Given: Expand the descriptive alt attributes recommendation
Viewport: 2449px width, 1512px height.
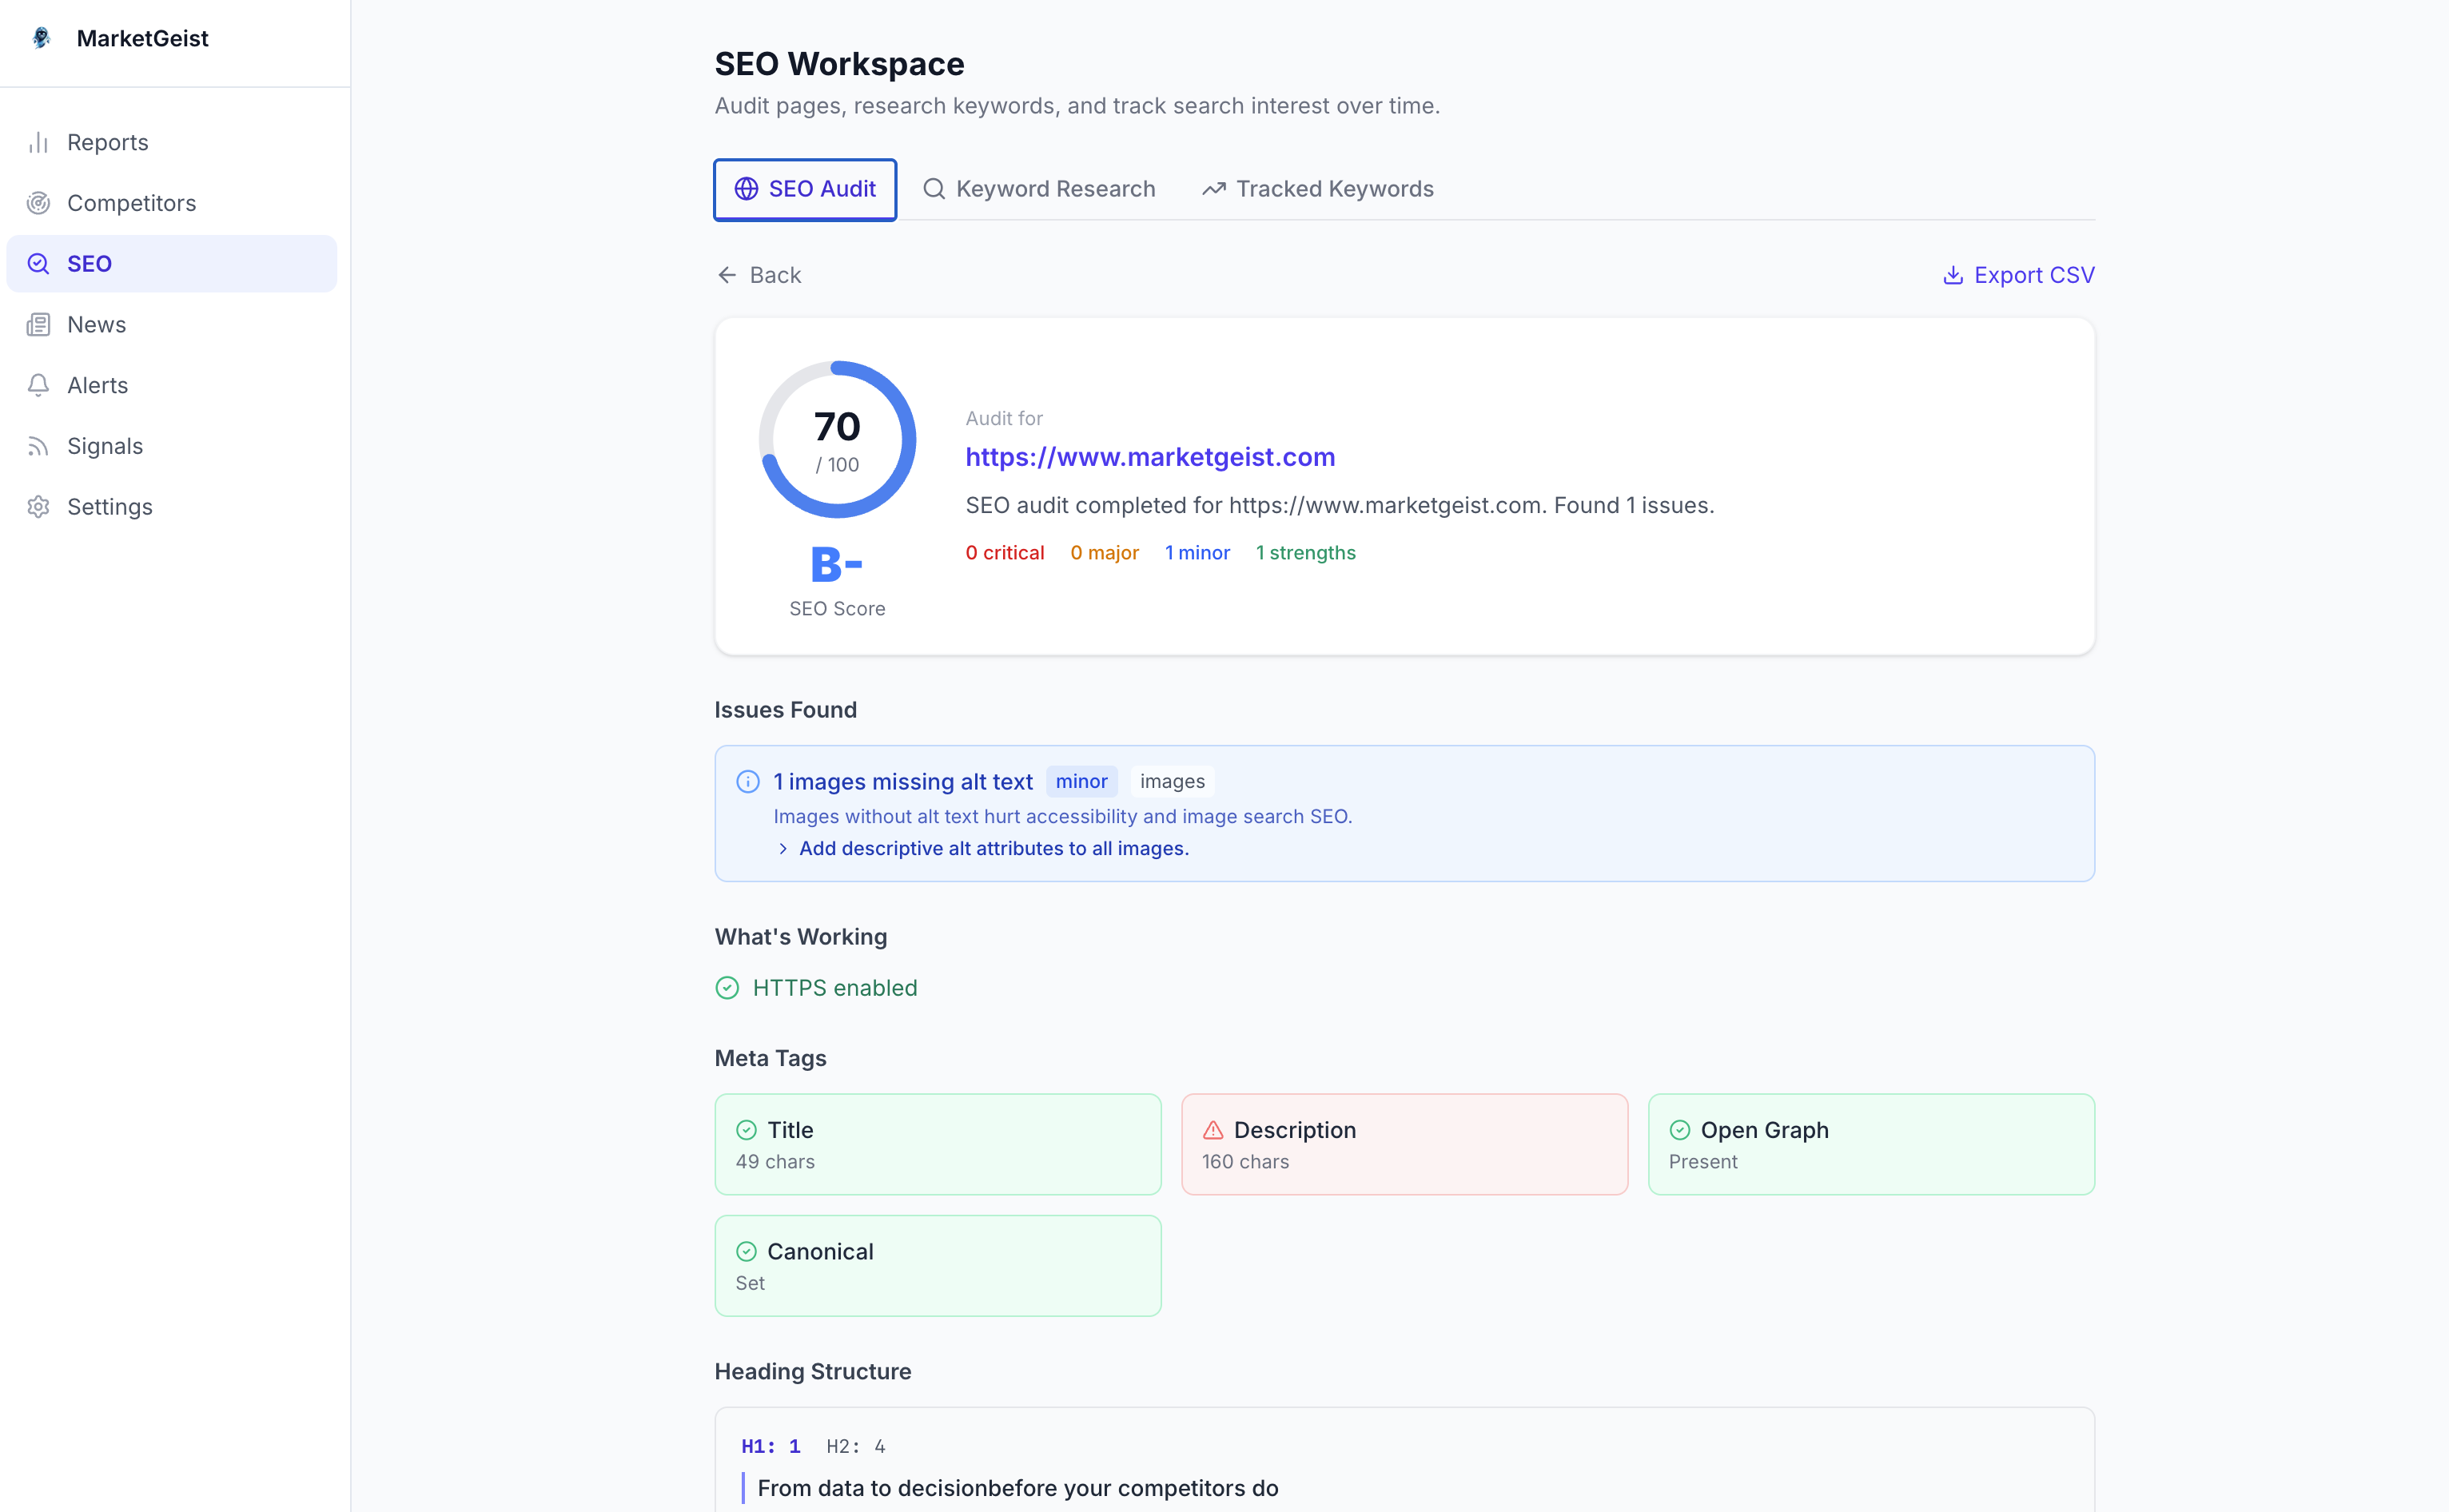Looking at the screenshot, I should click(x=993, y=848).
